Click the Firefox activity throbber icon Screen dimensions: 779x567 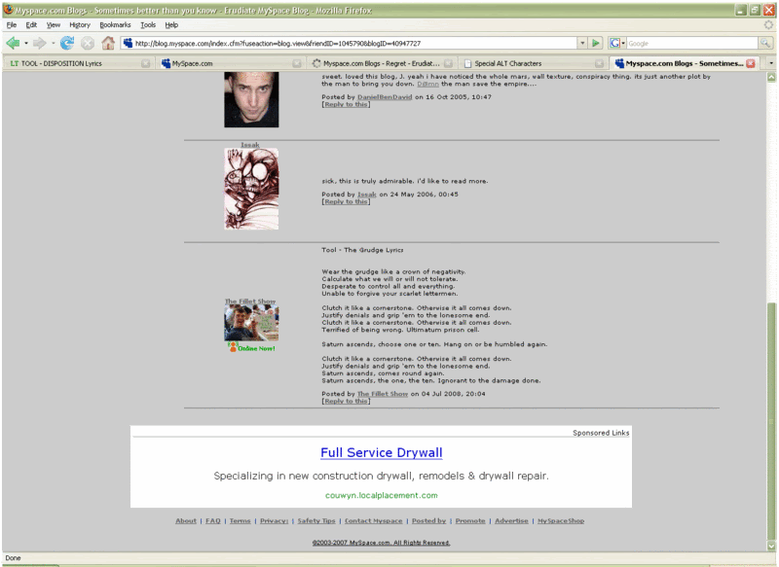(768, 25)
